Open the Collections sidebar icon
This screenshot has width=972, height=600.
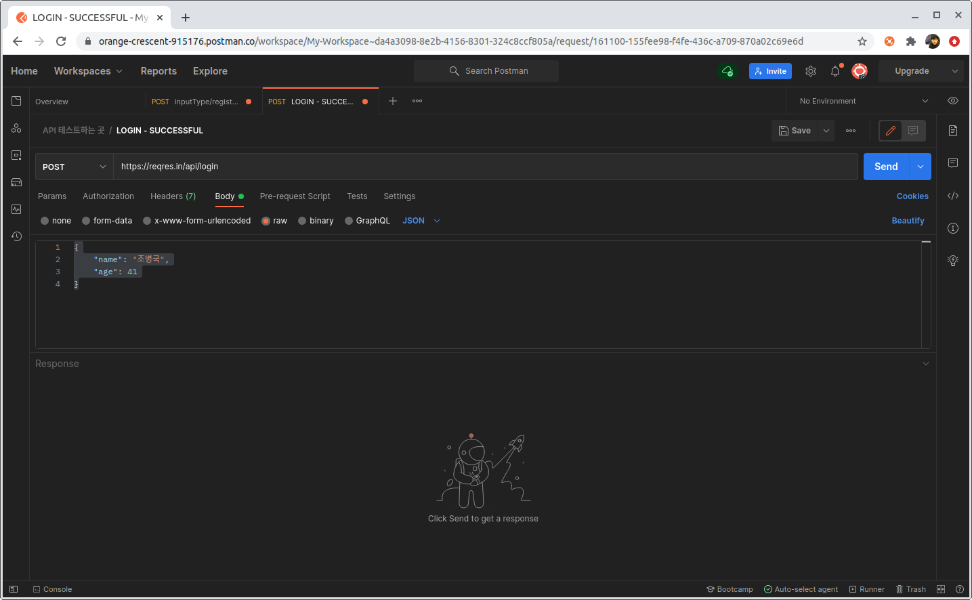(x=16, y=101)
